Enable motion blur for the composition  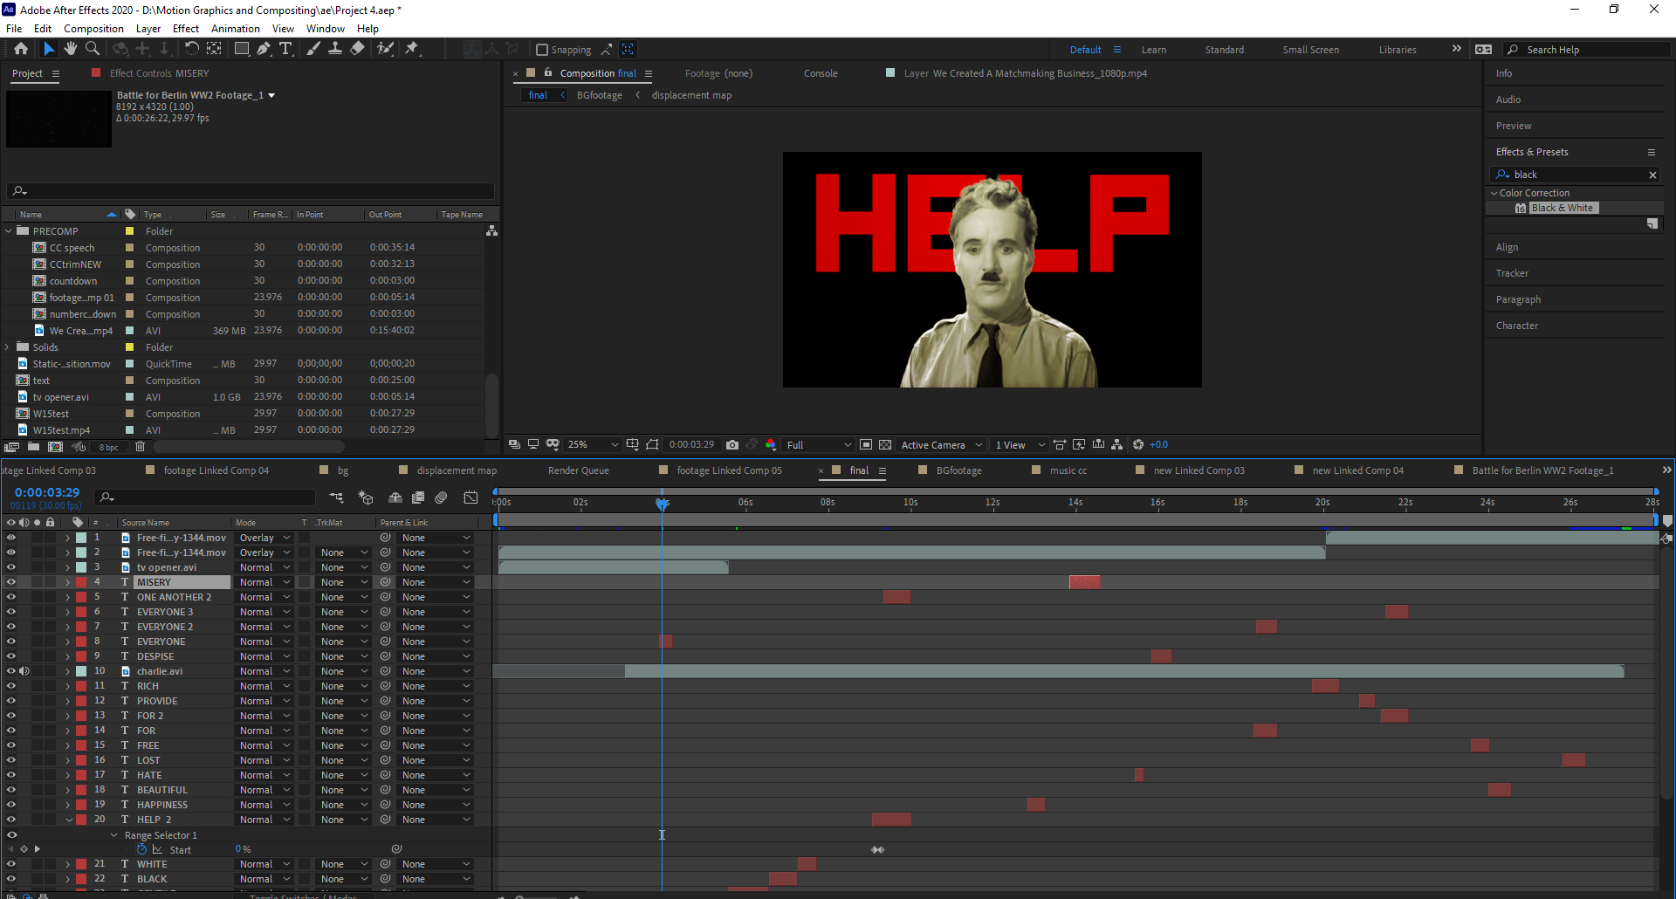[x=442, y=498]
